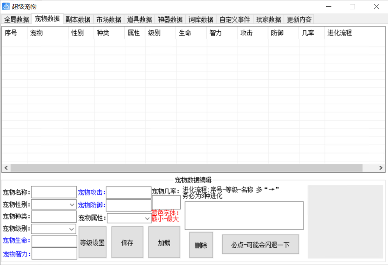Focus the 宠物名称 input field
The image size is (388, 265).
[53, 192]
